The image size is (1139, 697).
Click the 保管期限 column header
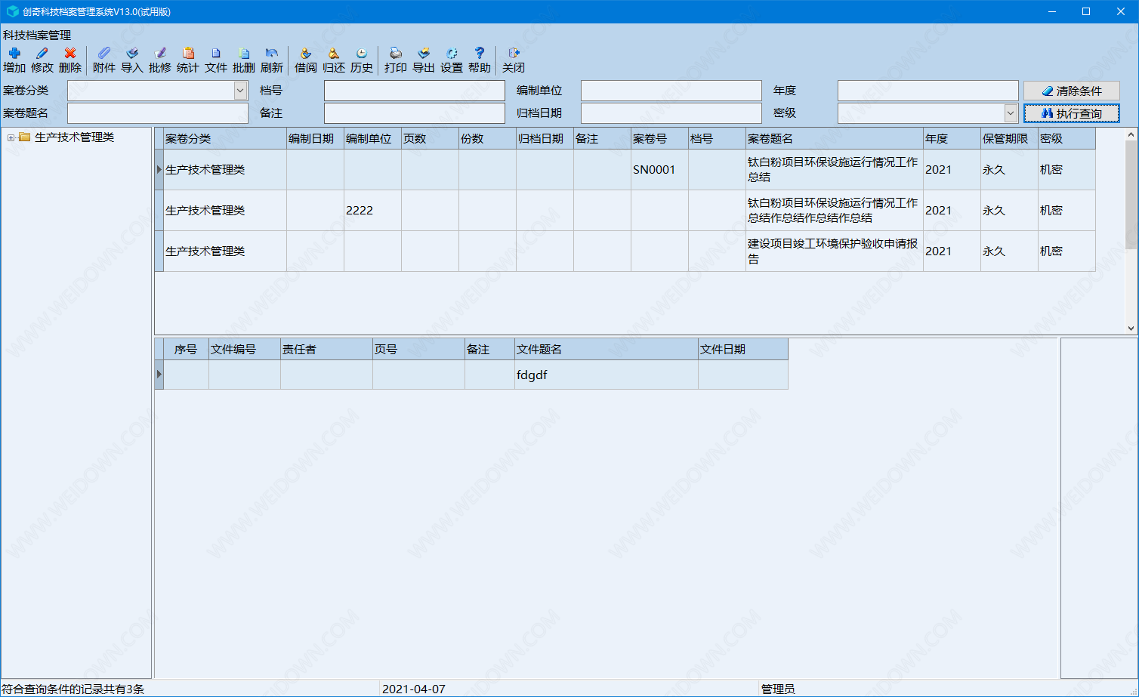(x=1010, y=139)
